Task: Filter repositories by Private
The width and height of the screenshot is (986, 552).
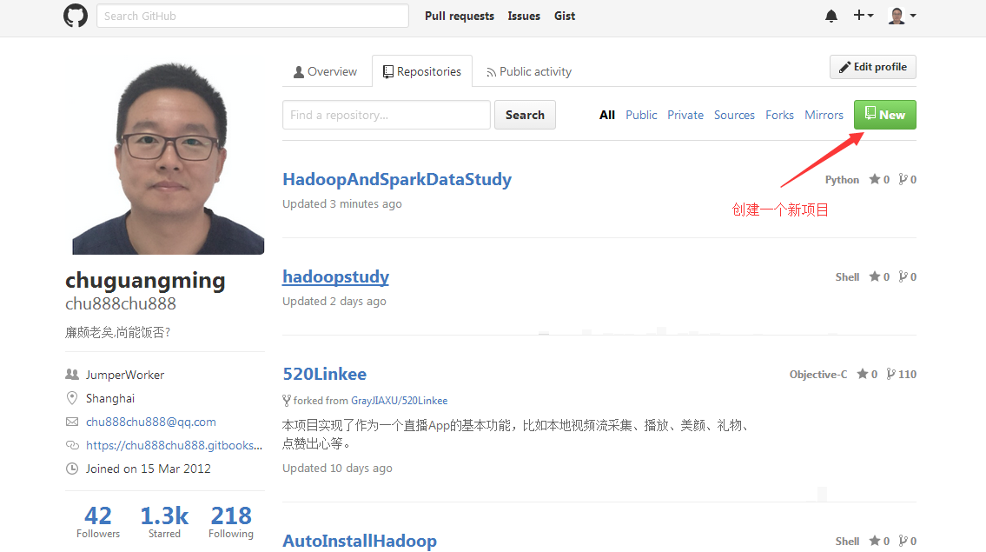Action: pos(685,116)
